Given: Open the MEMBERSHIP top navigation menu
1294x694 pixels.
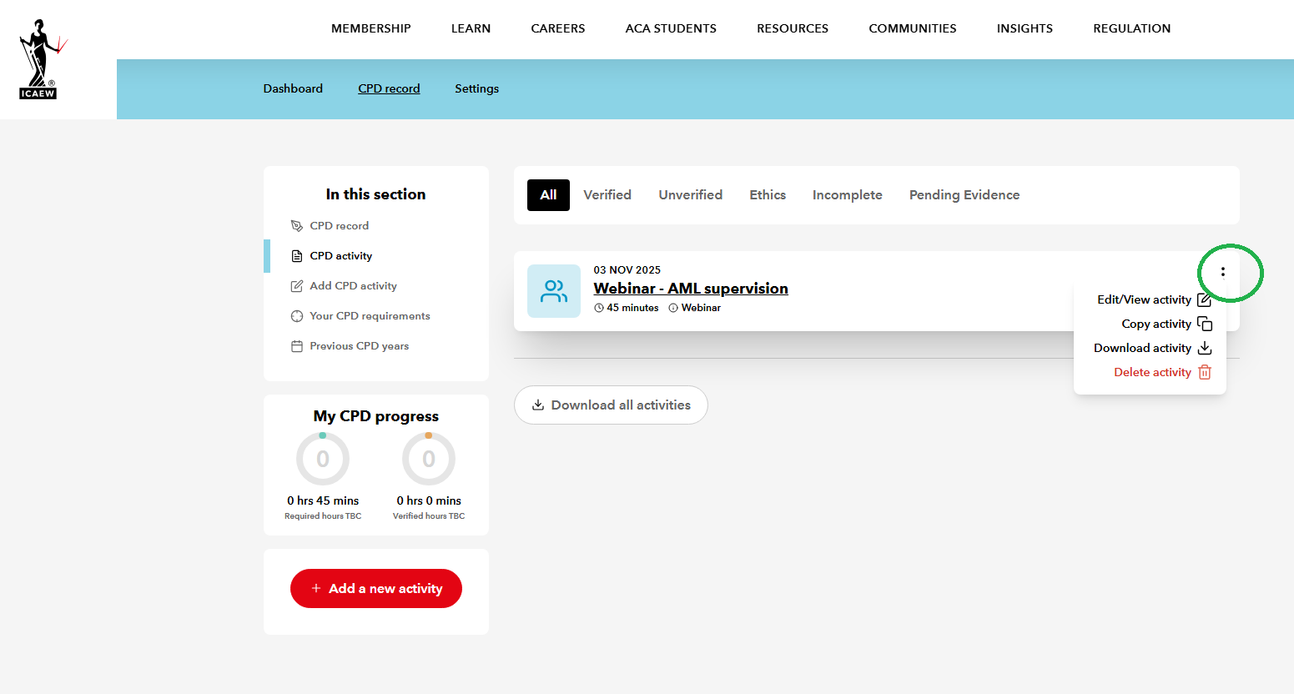Looking at the screenshot, I should click(x=370, y=28).
